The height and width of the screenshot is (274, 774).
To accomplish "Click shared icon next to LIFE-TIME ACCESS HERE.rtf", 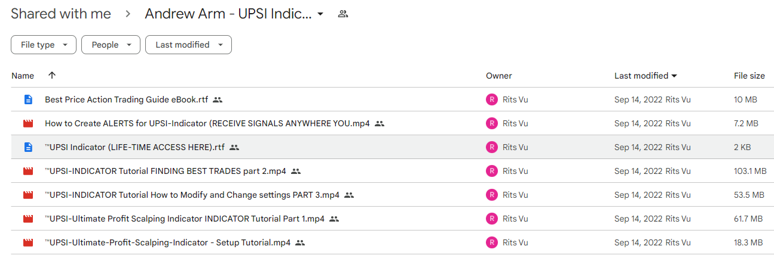I will click(234, 148).
